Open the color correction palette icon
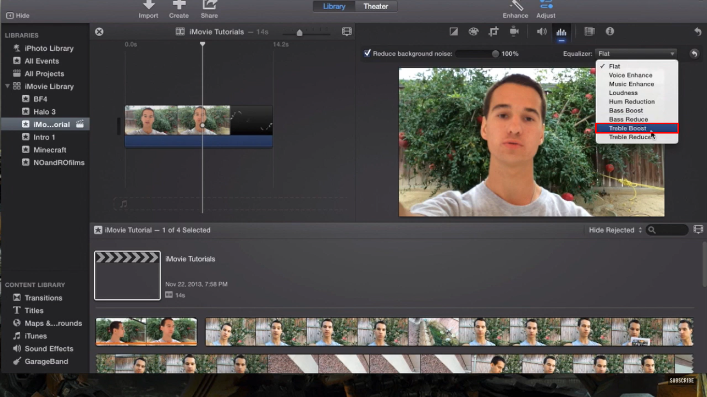 coord(473,32)
